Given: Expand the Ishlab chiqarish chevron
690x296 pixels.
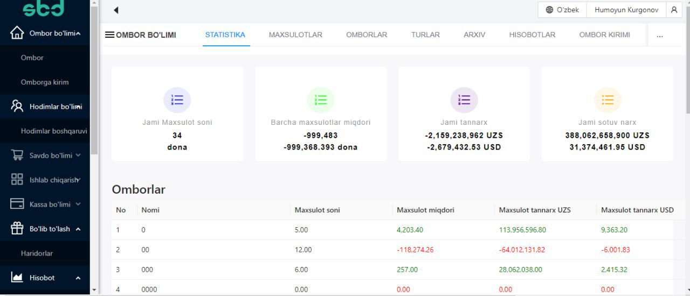Looking at the screenshot, I should click(x=78, y=180).
